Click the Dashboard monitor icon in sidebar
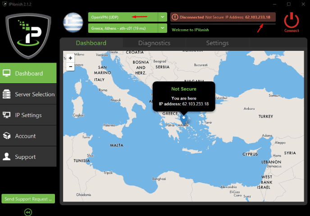 tap(6, 73)
